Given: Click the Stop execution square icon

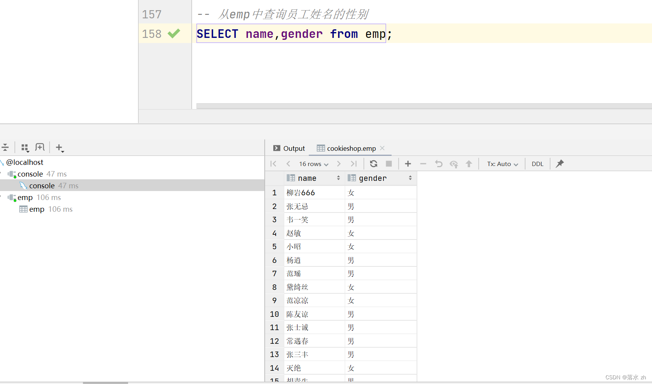Looking at the screenshot, I should tap(388, 164).
